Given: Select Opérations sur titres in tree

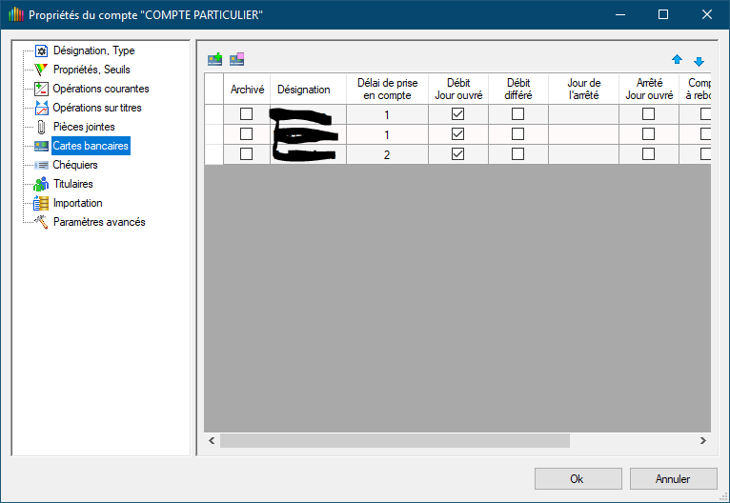Looking at the screenshot, I should 97,108.
